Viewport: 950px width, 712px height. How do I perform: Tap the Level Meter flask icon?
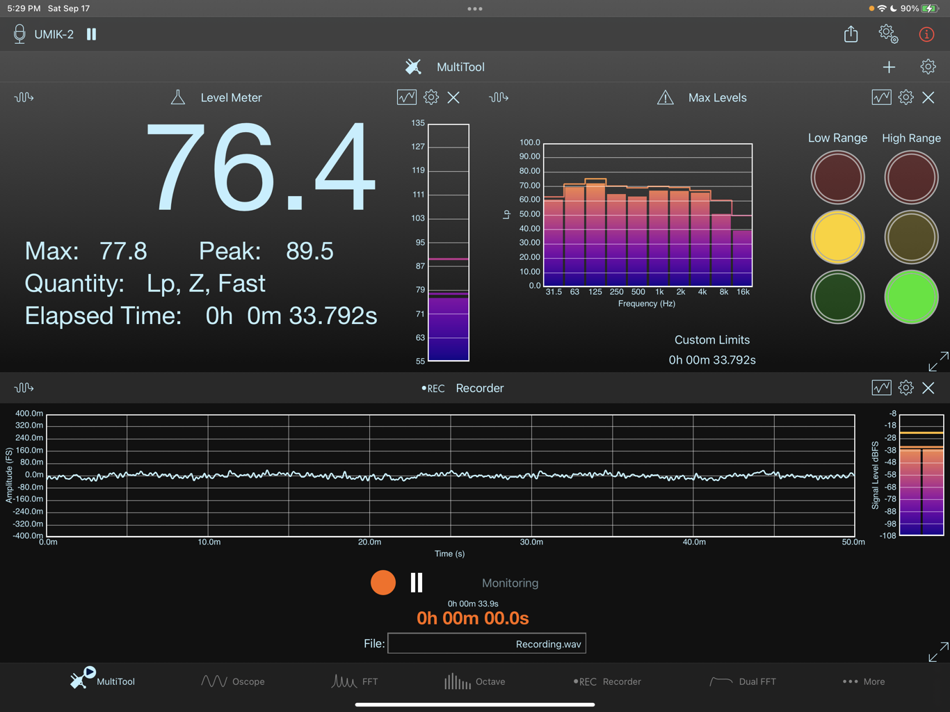pyautogui.click(x=178, y=97)
